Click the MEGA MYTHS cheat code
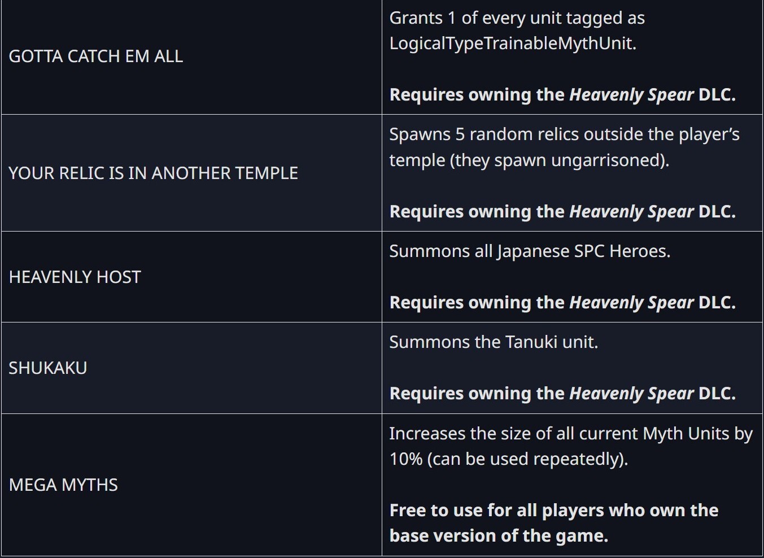 point(63,485)
